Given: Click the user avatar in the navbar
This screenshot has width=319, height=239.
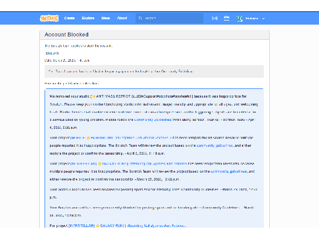Looking at the screenshot, I should (x=239, y=19).
